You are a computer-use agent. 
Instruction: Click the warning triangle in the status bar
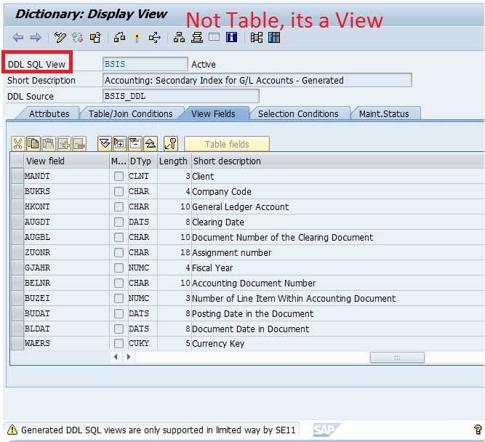click(12, 430)
